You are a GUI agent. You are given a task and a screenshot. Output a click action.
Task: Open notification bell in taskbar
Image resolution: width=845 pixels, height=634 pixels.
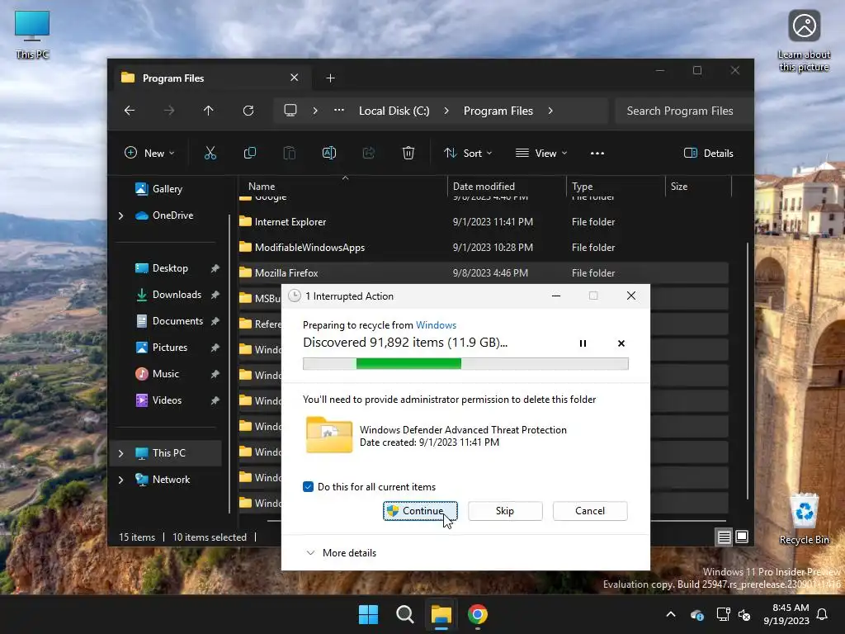click(x=823, y=614)
